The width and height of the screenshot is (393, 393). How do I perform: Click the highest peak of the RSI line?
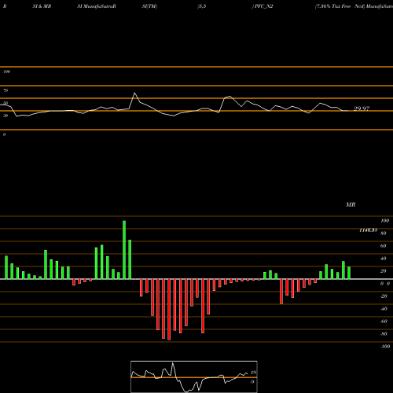pyautogui.click(x=134, y=93)
